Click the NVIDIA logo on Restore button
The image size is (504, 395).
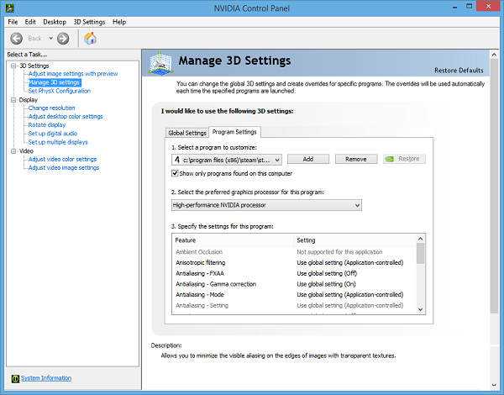[391, 159]
